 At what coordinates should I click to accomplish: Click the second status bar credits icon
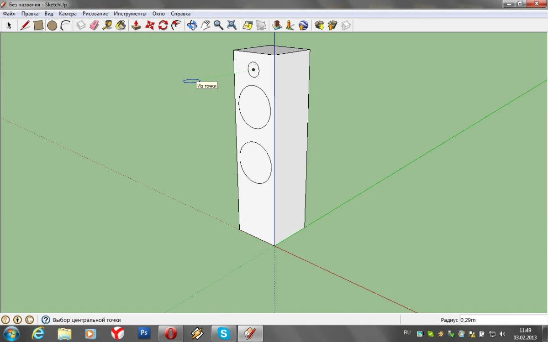coord(17,320)
